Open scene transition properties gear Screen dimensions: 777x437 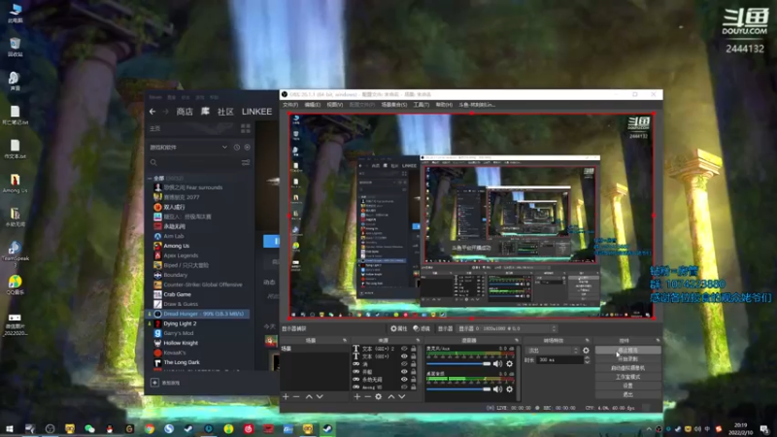coord(586,351)
